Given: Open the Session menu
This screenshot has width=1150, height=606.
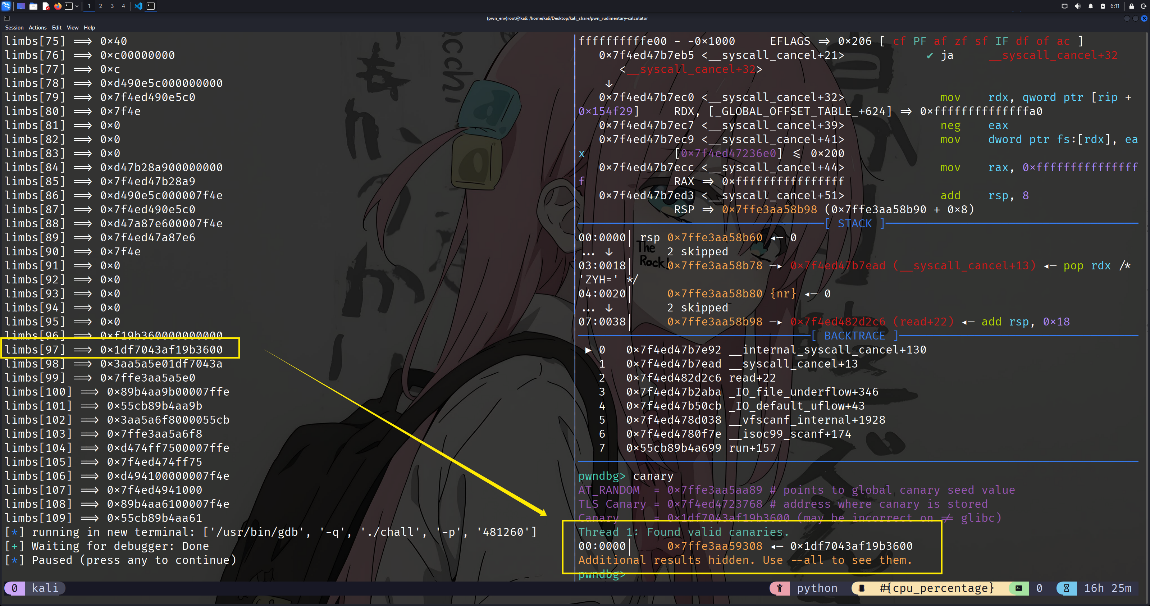Looking at the screenshot, I should tap(14, 28).
